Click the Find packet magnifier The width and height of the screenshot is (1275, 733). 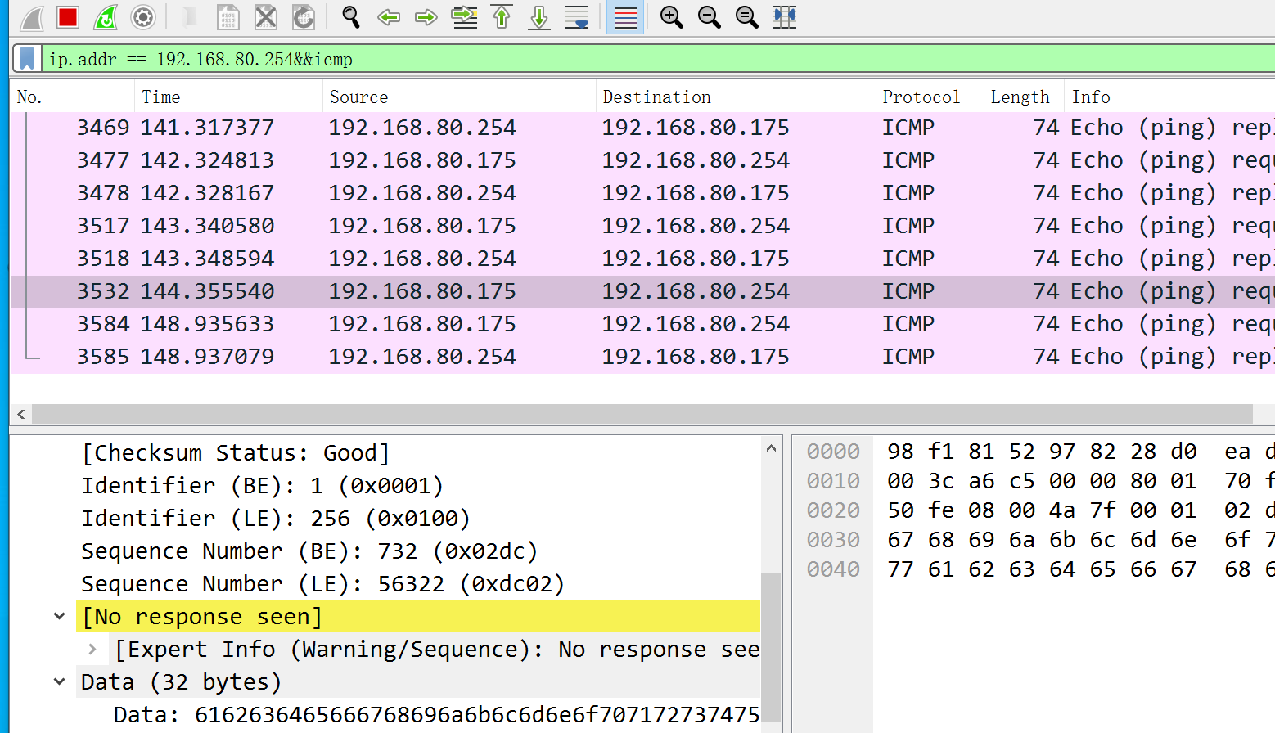click(x=351, y=17)
